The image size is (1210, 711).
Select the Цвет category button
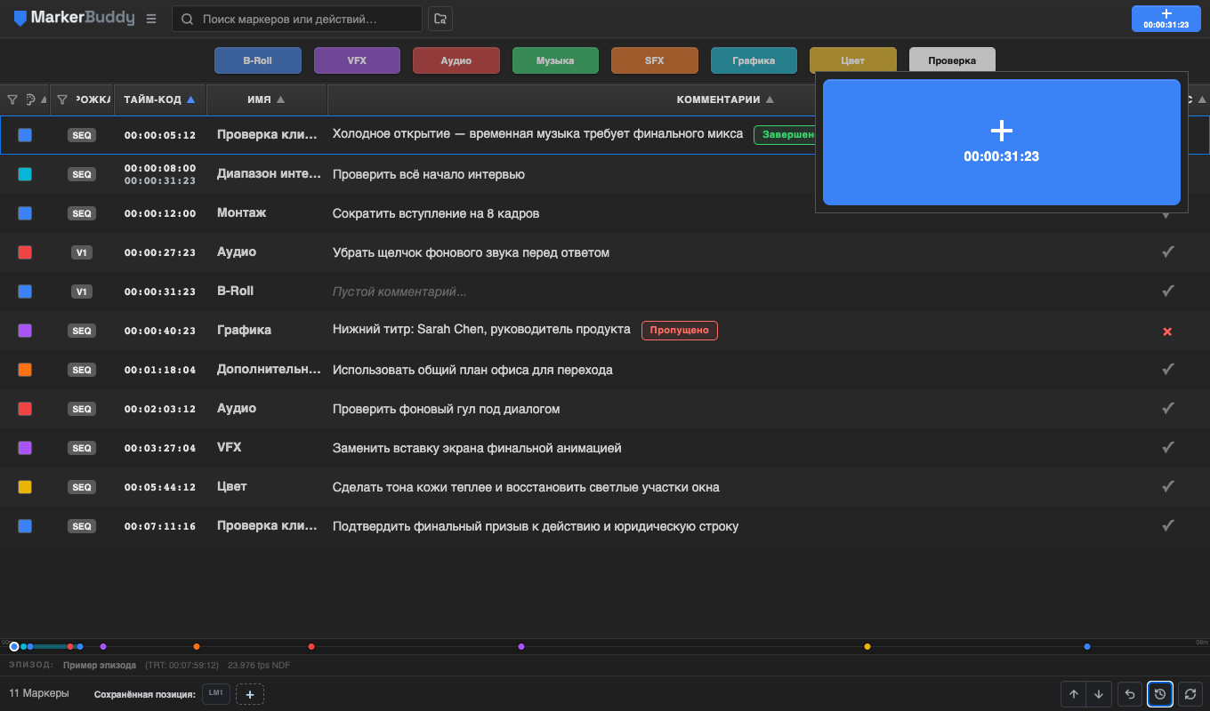coord(852,60)
